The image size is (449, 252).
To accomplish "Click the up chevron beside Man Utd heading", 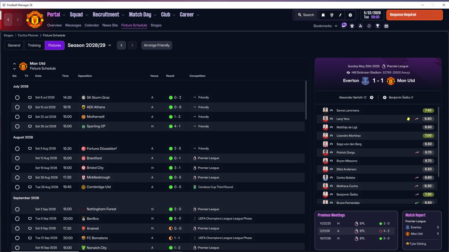I will (14, 64).
